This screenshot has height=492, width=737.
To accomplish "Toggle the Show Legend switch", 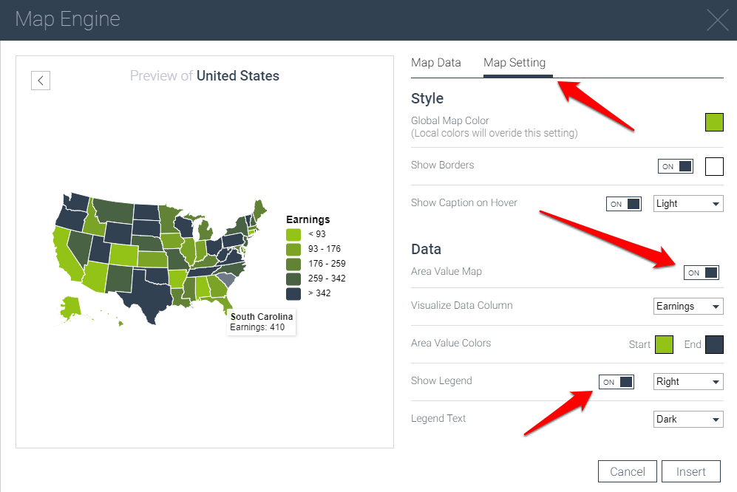I will point(617,382).
